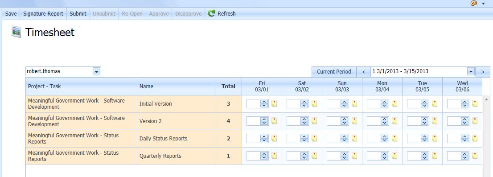Click hours field for Daily Status Reports Tue 03/05
The height and width of the screenshot is (177, 493).
414,138
